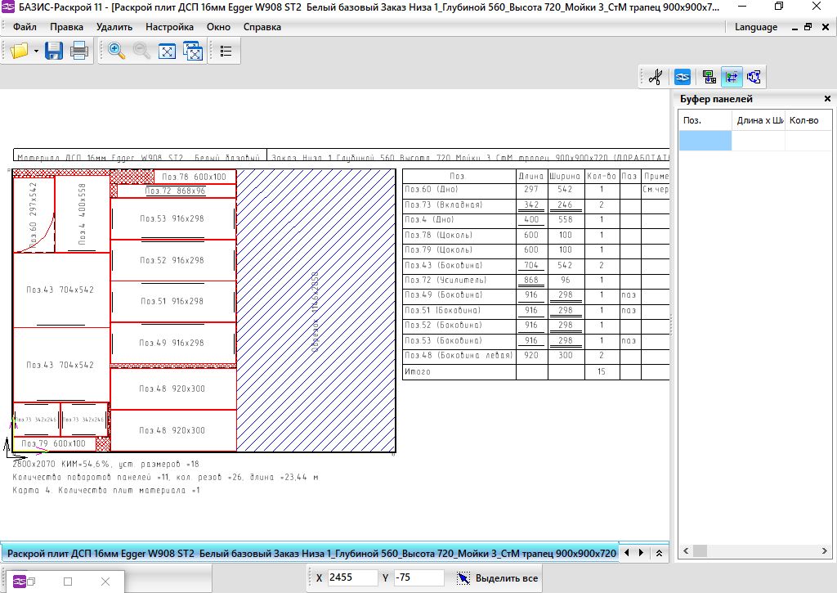Screen dimensions: 837x593
Task: Toggle the highlighted panel swap tool
Action: pyautogui.click(x=732, y=77)
